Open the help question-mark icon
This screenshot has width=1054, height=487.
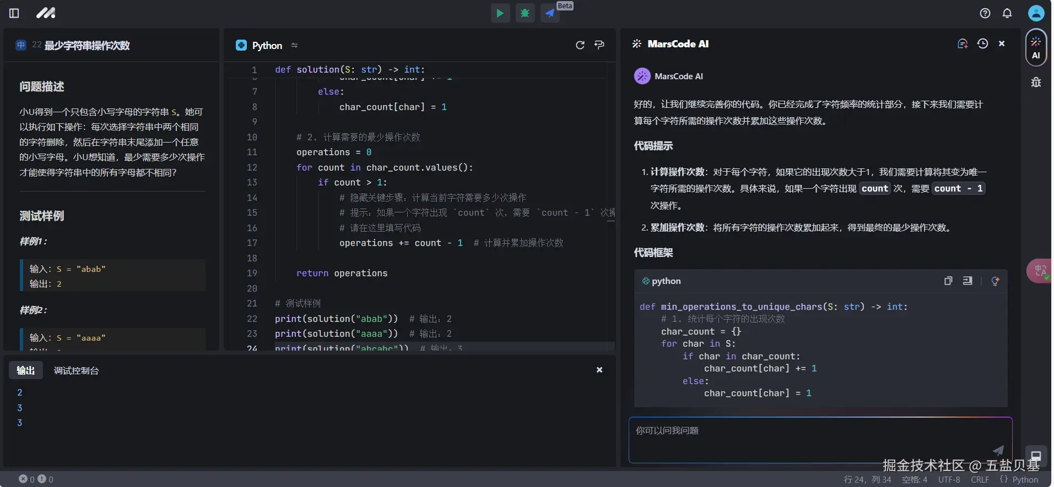985,13
